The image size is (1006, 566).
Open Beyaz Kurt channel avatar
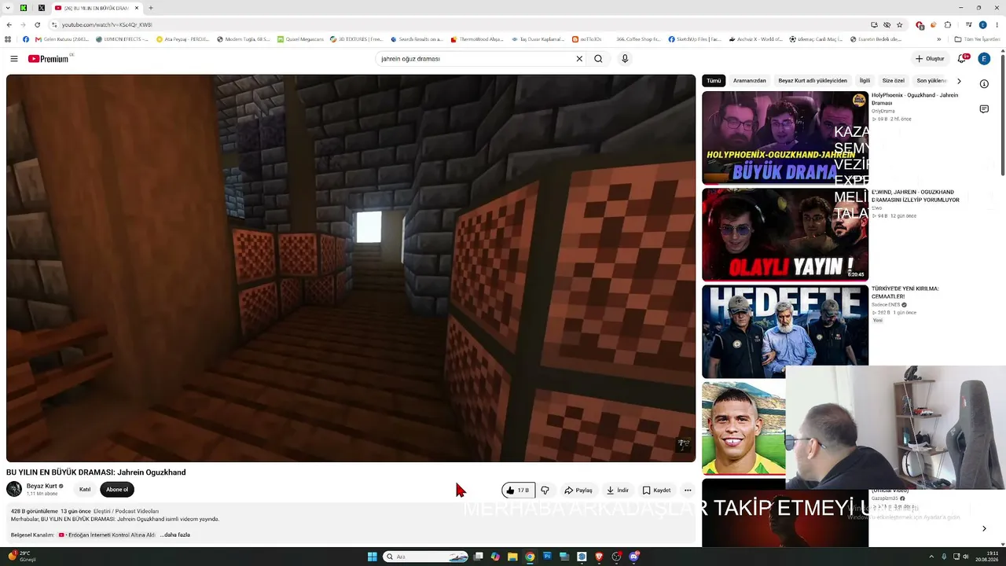pos(14,490)
